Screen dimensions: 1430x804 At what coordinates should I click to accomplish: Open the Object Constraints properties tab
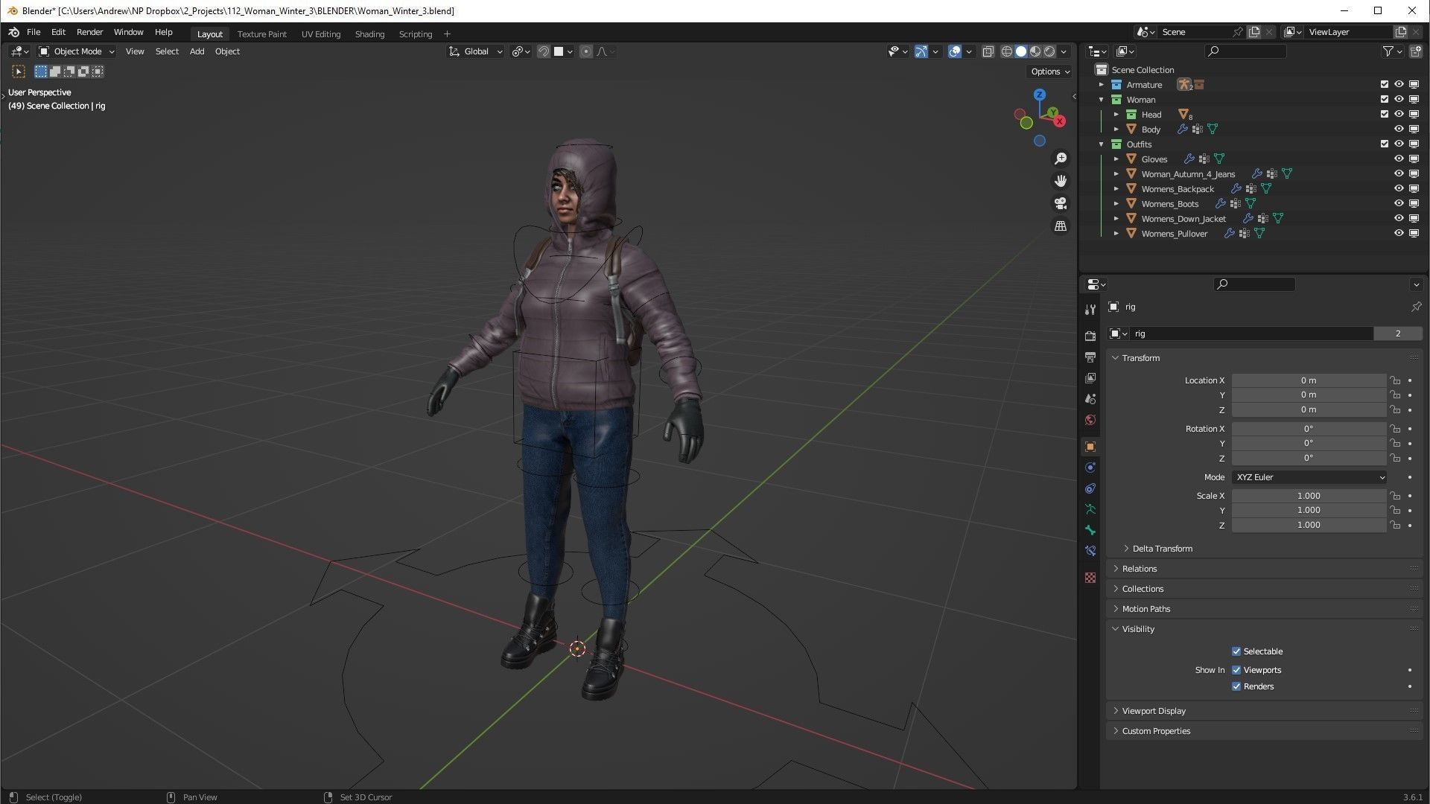pyautogui.click(x=1090, y=488)
